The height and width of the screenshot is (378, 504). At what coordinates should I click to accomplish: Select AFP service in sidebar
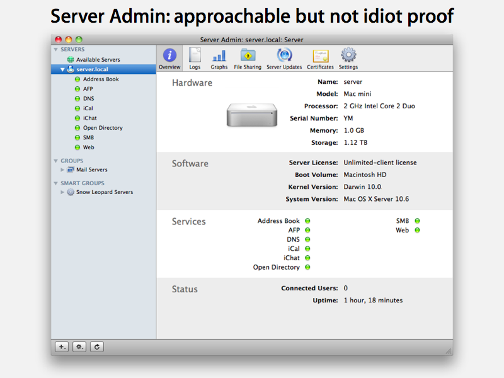[88, 89]
